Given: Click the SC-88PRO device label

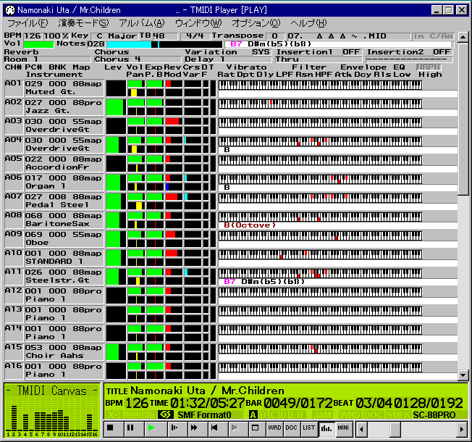Looking at the screenshot, I should [x=434, y=415].
